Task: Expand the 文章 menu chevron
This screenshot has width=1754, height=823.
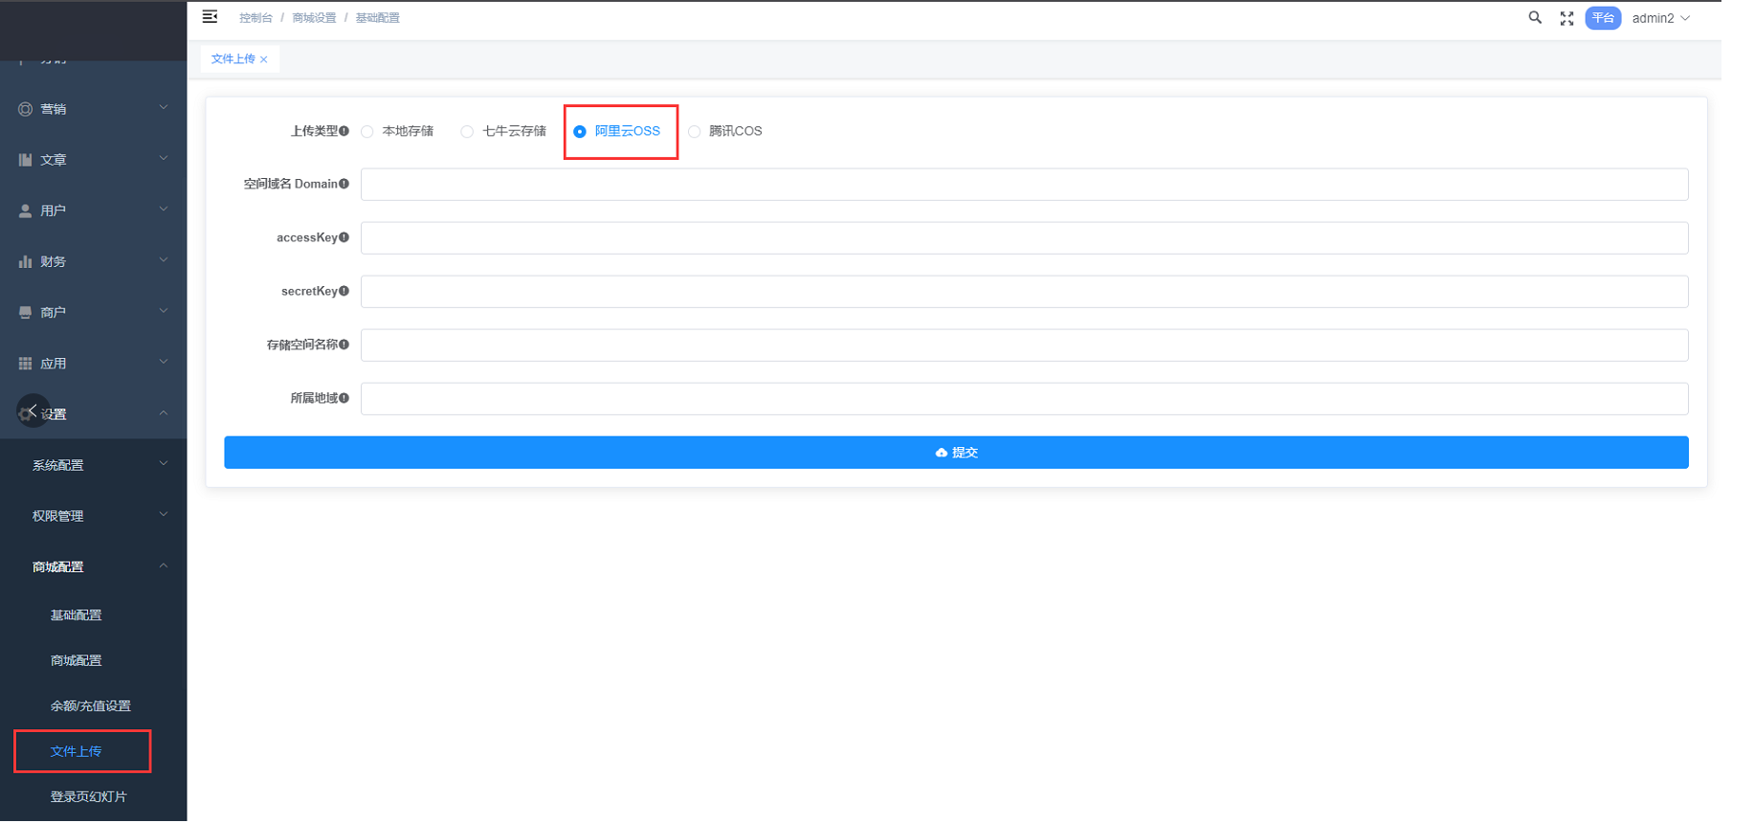Action: [164, 158]
